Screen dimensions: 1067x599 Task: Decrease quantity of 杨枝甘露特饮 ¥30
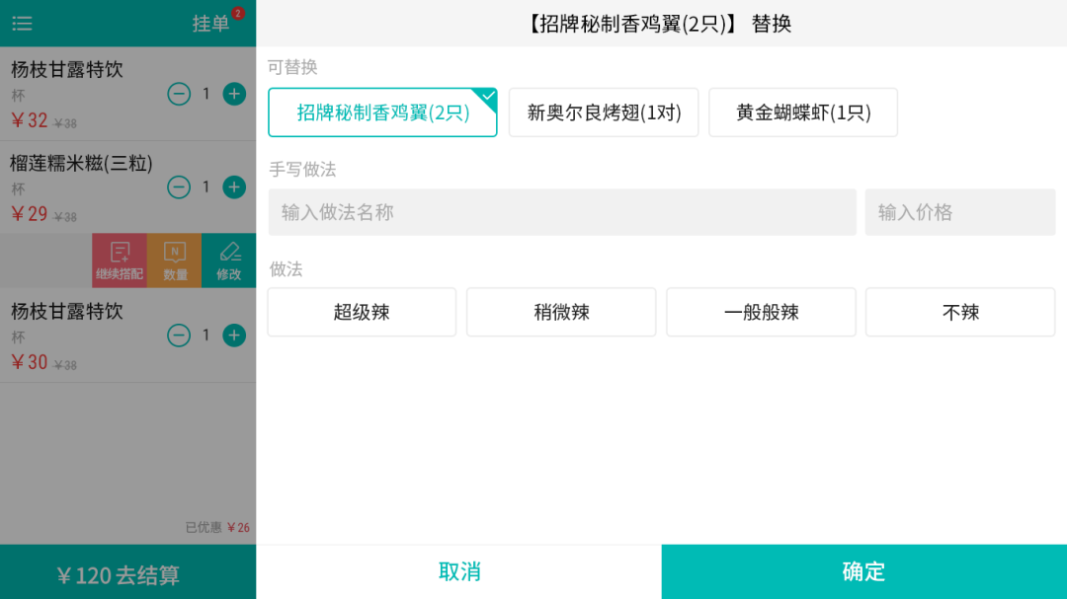(179, 336)
